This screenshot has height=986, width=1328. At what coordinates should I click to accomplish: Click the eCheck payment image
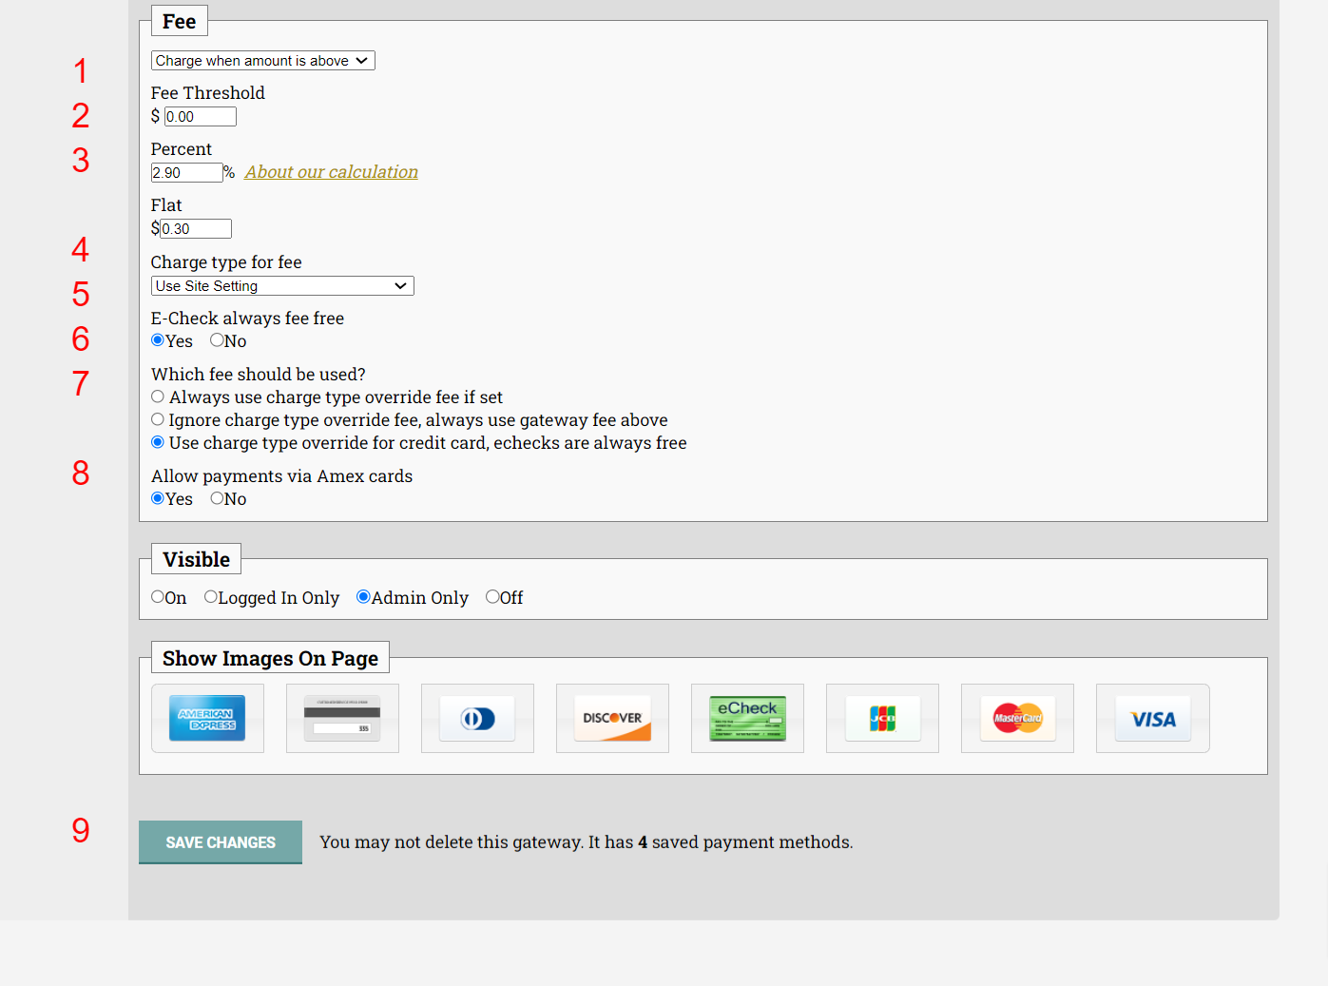pyautogui.click(x=747, y=718)
